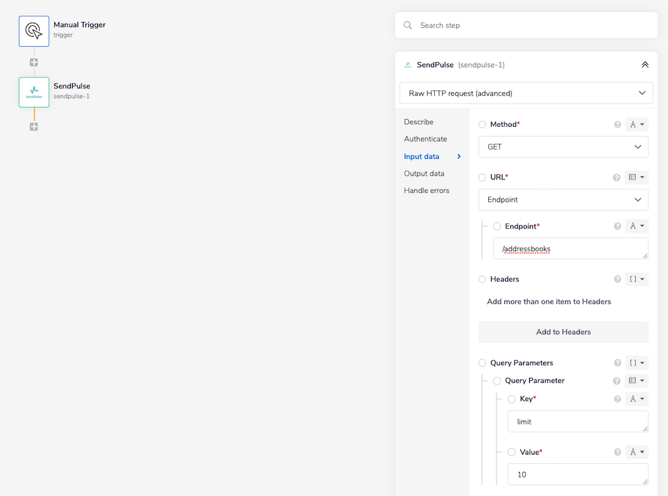Select the Query Parameters radio button
This screenshot has height=496, width=668.
pos(482,363)
